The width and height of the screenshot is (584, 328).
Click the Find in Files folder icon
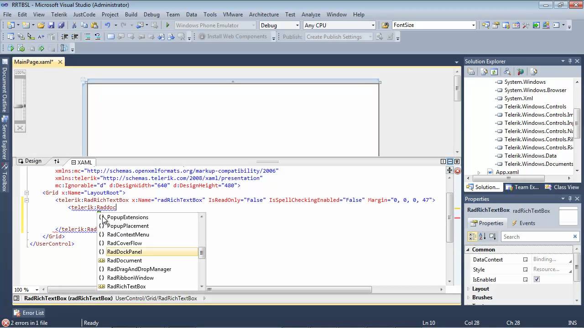pyautogui.click(x=385, y=26)
